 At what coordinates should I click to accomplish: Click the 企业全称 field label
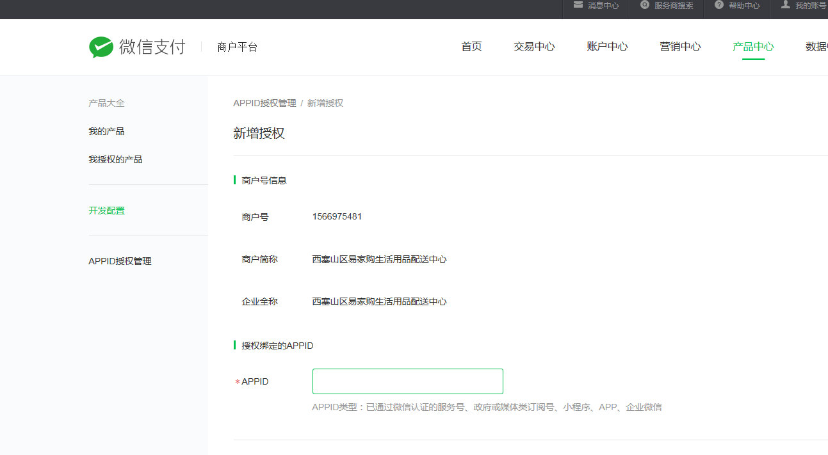tap(259, 301)
